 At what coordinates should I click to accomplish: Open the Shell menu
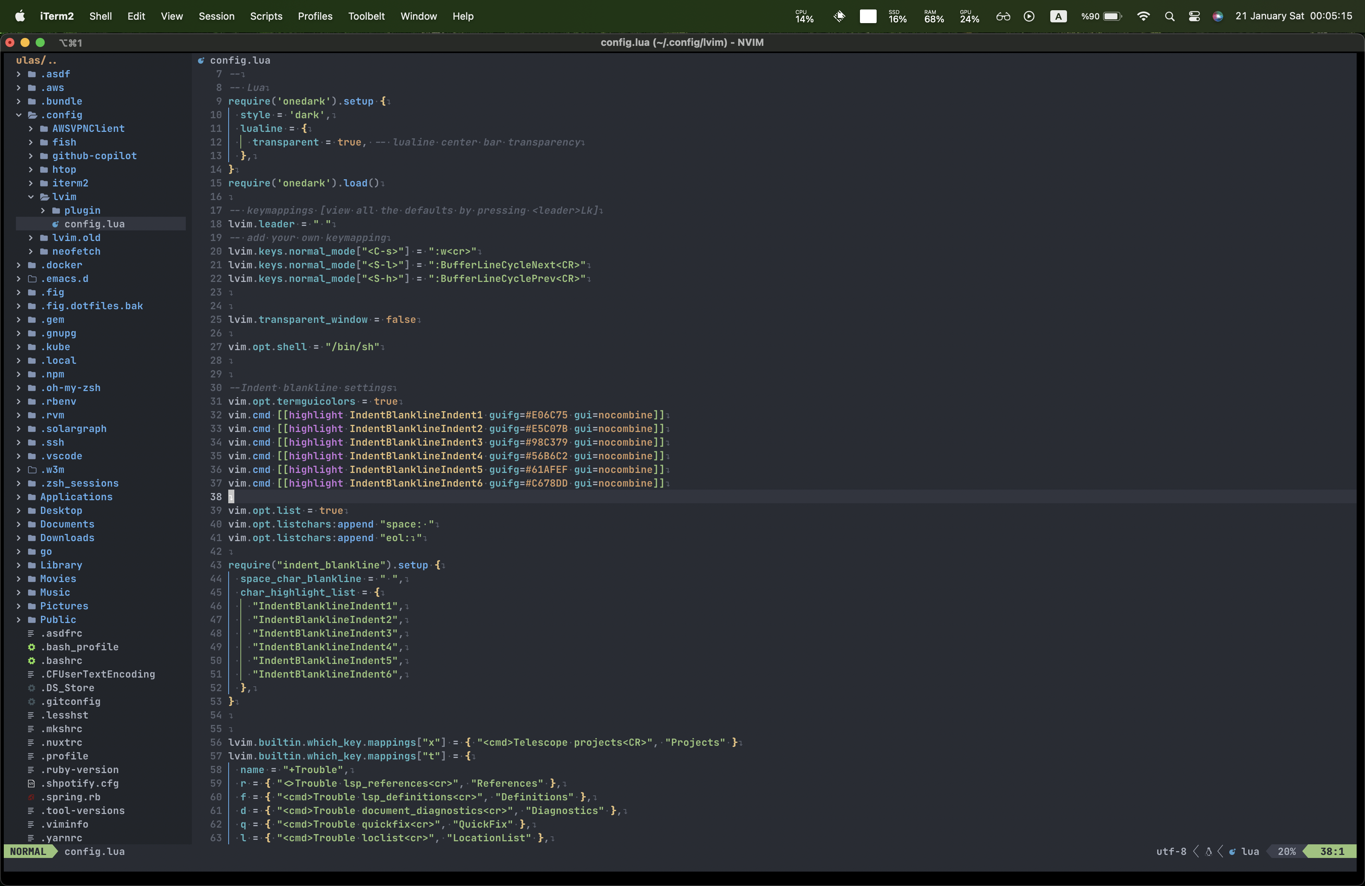[x=100, y=16]
